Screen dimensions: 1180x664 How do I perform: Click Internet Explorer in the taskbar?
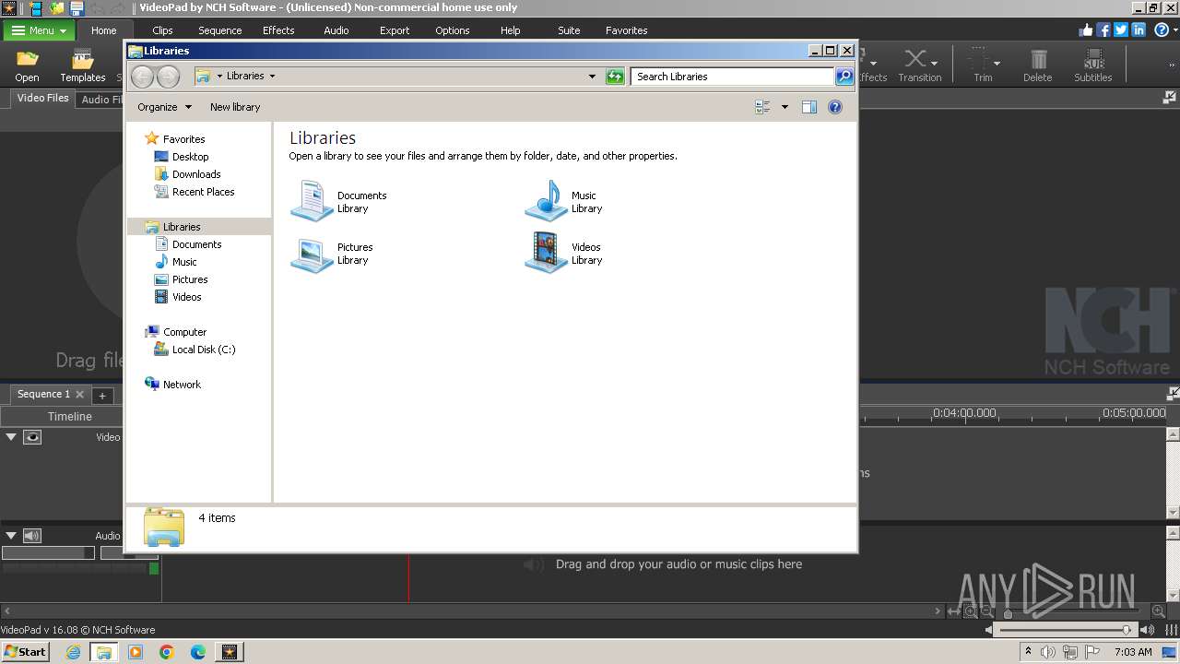[74, 652]
